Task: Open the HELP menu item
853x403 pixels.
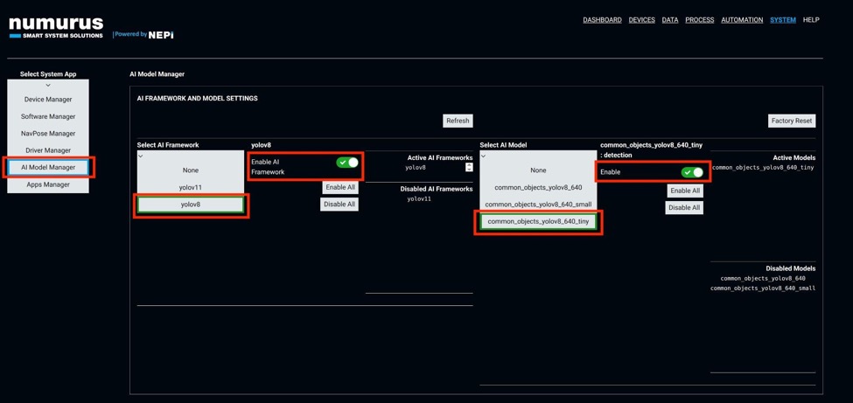Action: pos(811,19)
